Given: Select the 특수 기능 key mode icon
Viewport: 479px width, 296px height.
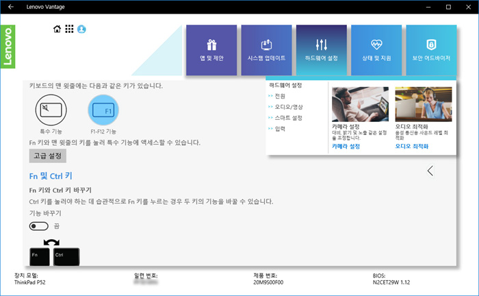Looking at the screenshot, I should click(51, 110).
